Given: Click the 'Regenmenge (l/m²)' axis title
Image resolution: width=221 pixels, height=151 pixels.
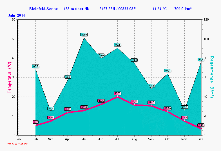Looking at the screenshot, I should pyautogui.click(x=212, y=77).
